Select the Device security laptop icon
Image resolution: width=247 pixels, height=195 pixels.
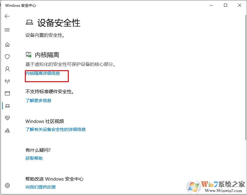click(x=7, y=105)
